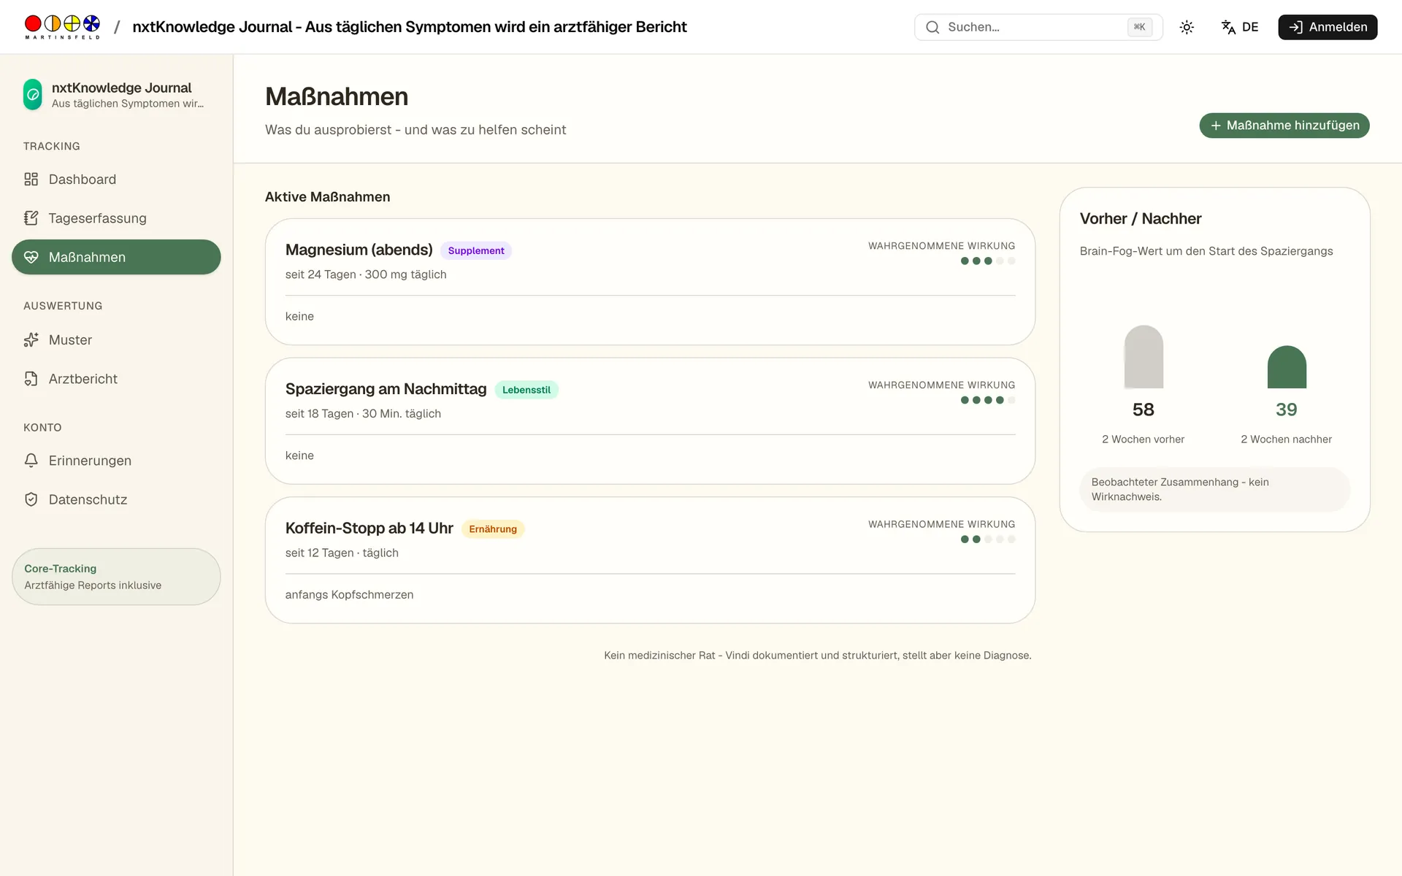Open Spaziergang am Nachmittag card title
This screenshot has width=1402, height=876.
coord(386,389)
